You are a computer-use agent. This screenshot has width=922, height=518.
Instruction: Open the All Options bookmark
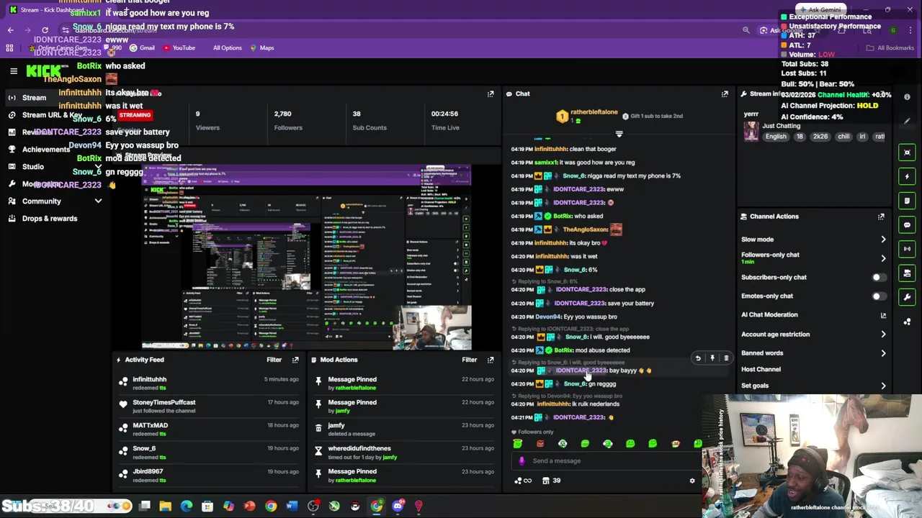227,48
